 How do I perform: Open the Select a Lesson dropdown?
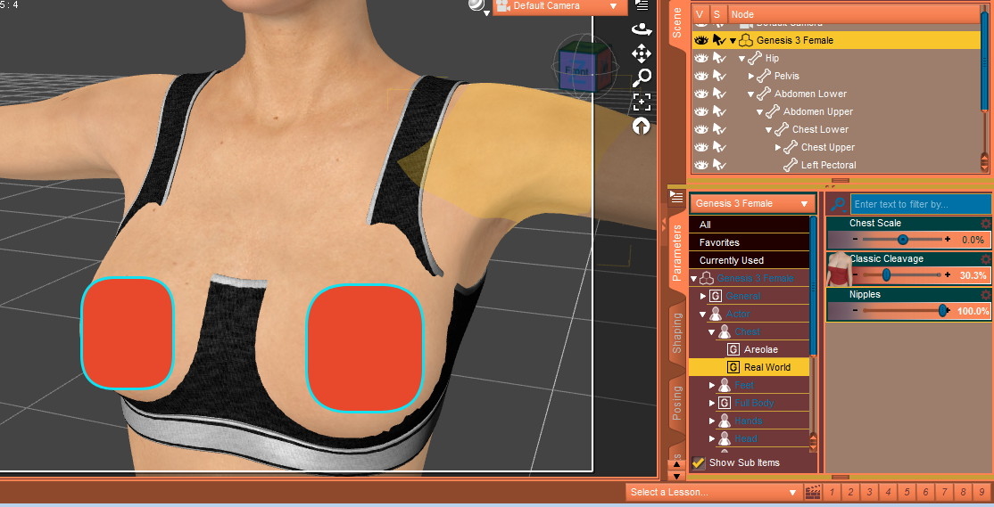[713, 492]
